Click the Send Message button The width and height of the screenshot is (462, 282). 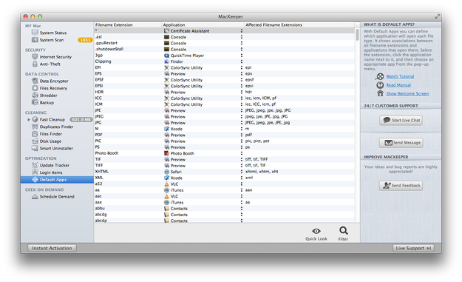(401, 142)
